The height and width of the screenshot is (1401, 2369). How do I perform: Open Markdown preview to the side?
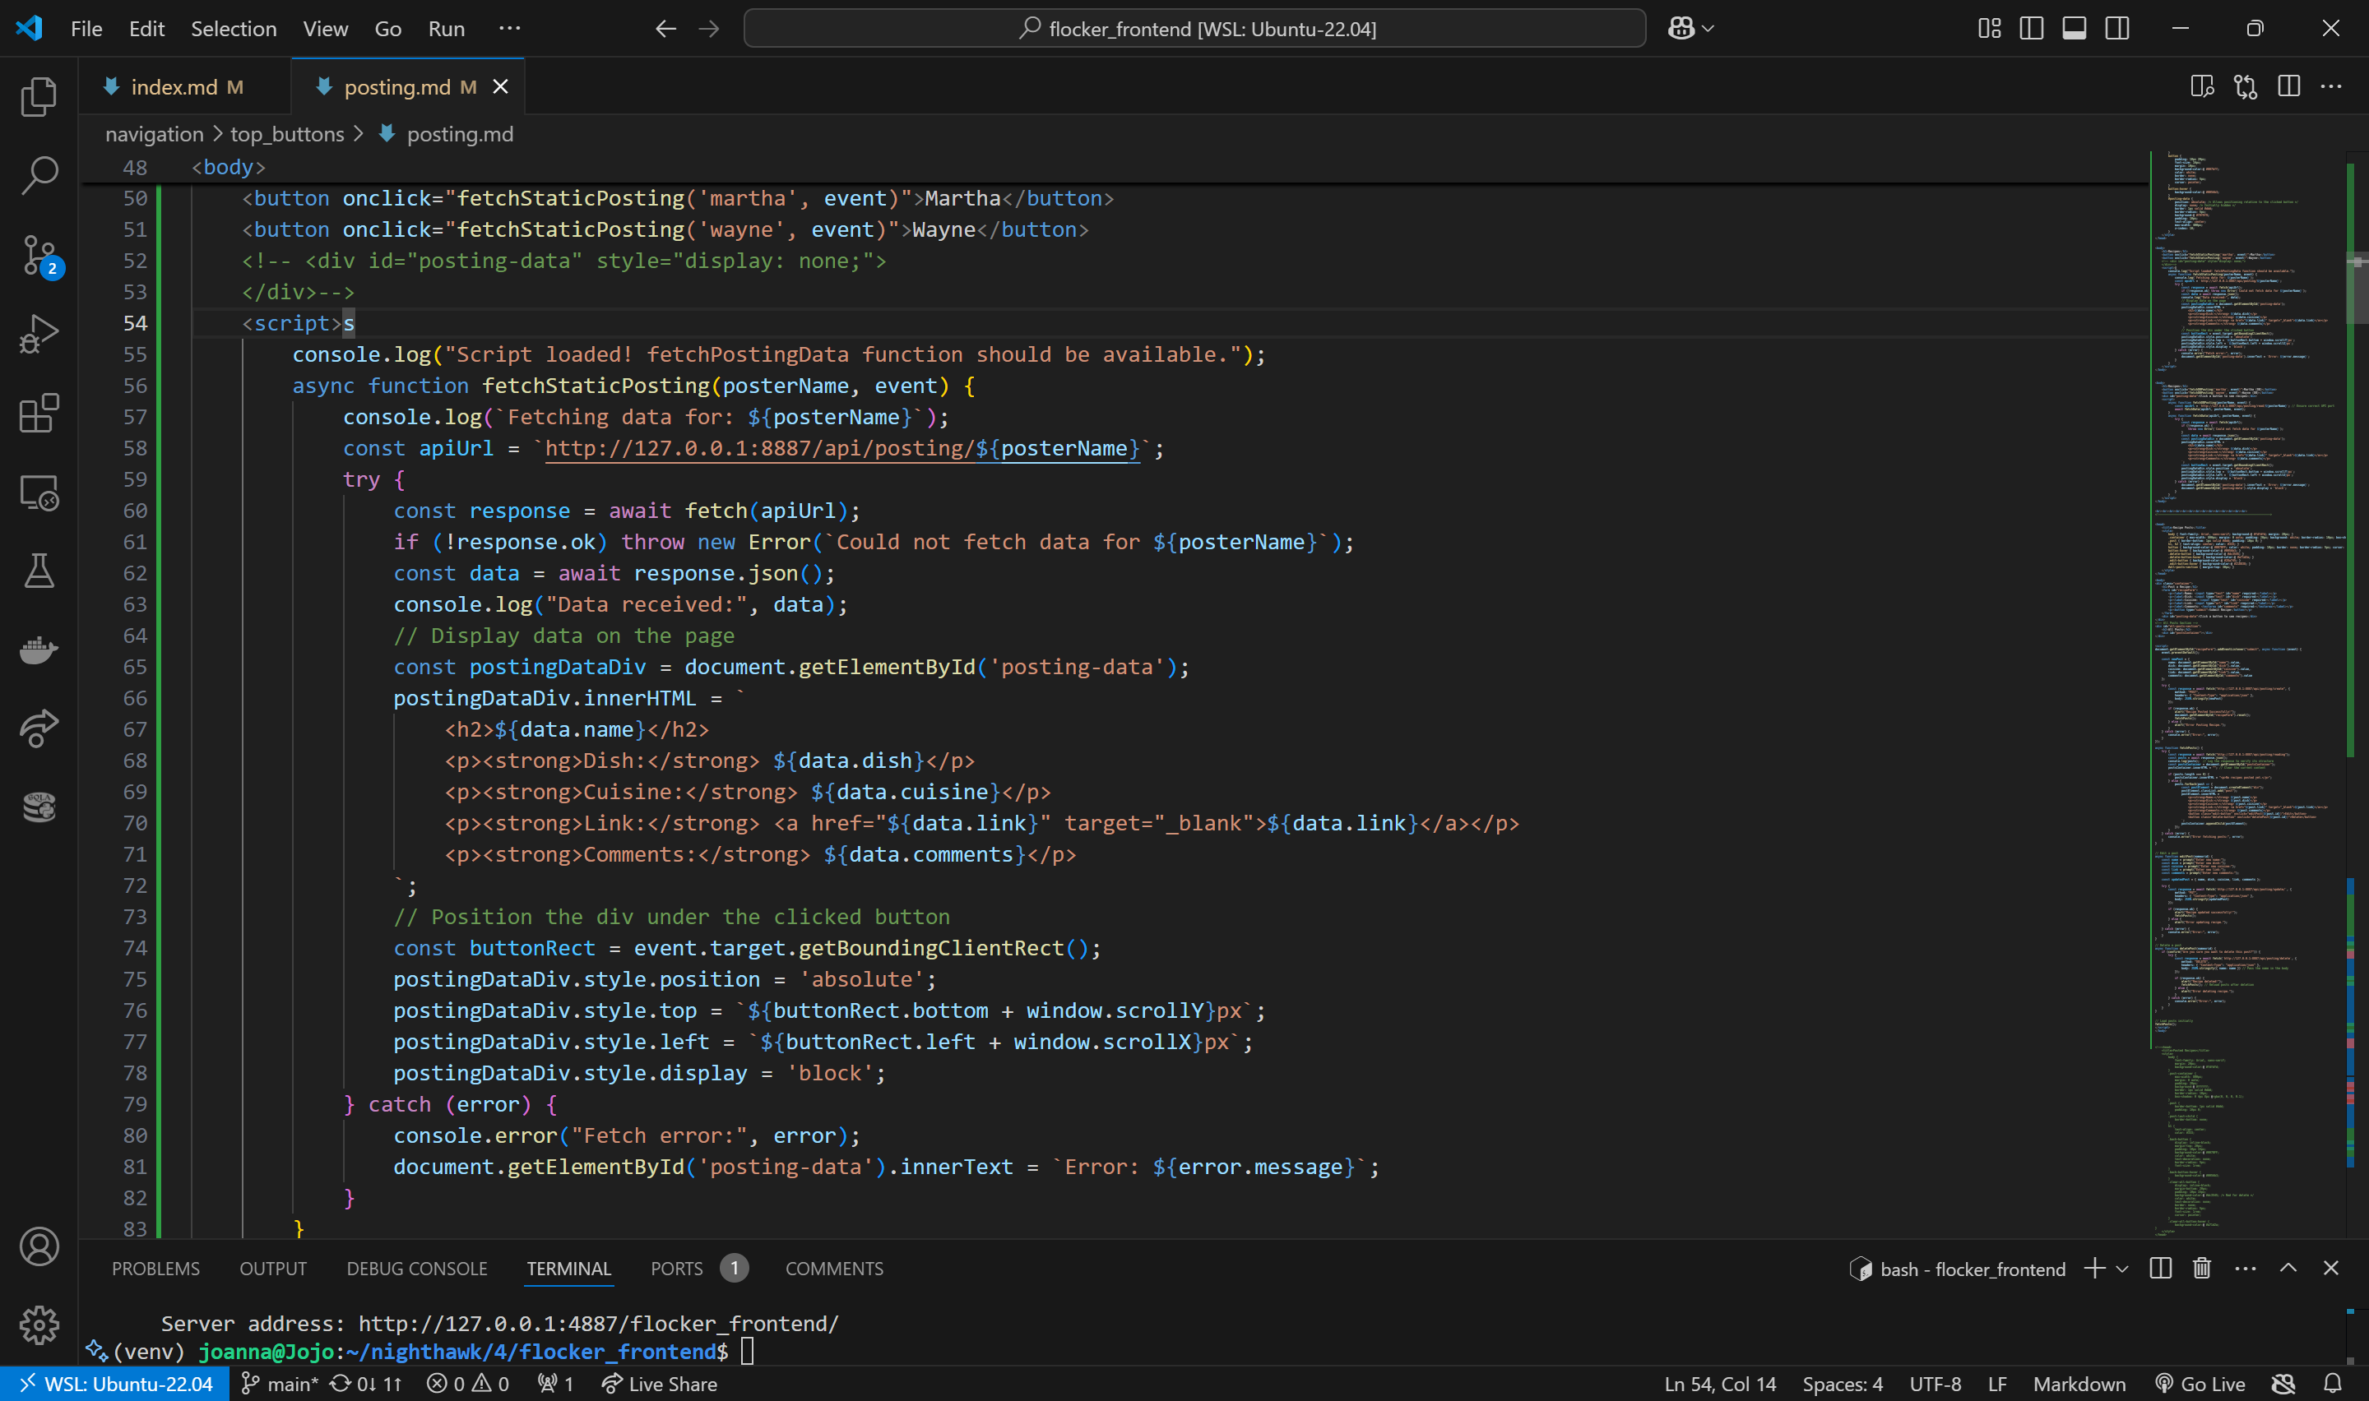2202,87
